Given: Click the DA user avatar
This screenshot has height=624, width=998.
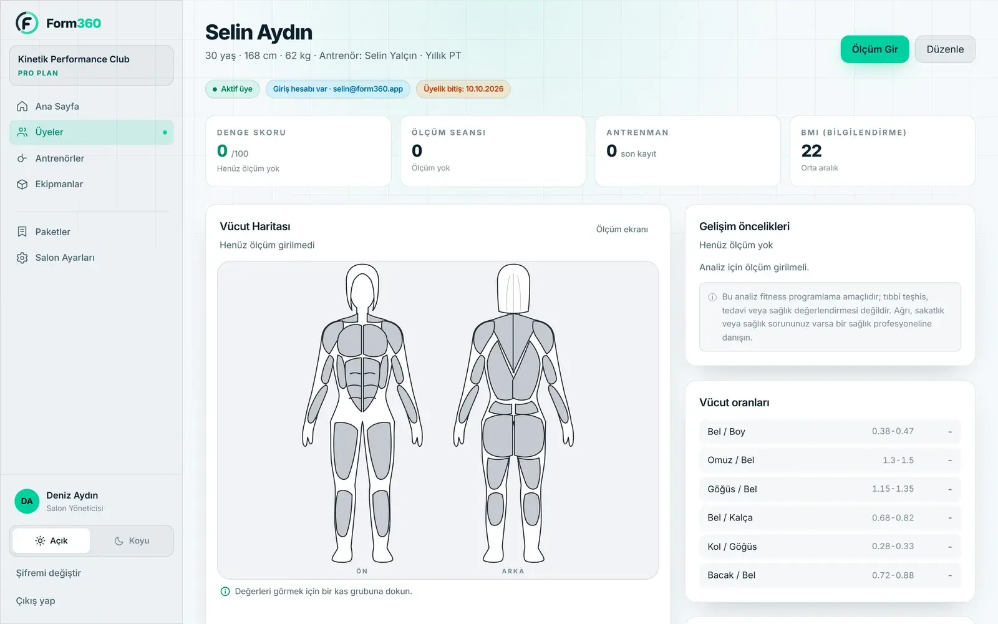Looking at the screenshot, I should (x=27, y=501).
